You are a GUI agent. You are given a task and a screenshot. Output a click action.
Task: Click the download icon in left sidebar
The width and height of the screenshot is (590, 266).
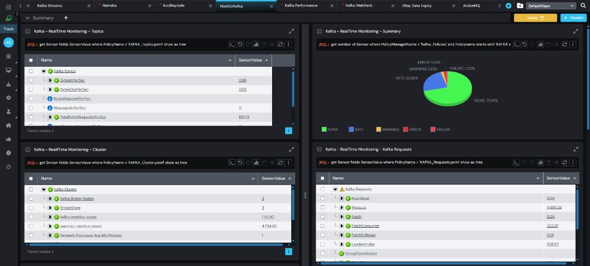[x=8, y=84]
